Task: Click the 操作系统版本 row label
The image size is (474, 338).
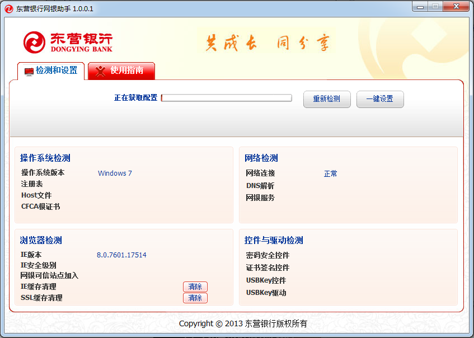Action: pyautogui.click(x=43, y=172)
